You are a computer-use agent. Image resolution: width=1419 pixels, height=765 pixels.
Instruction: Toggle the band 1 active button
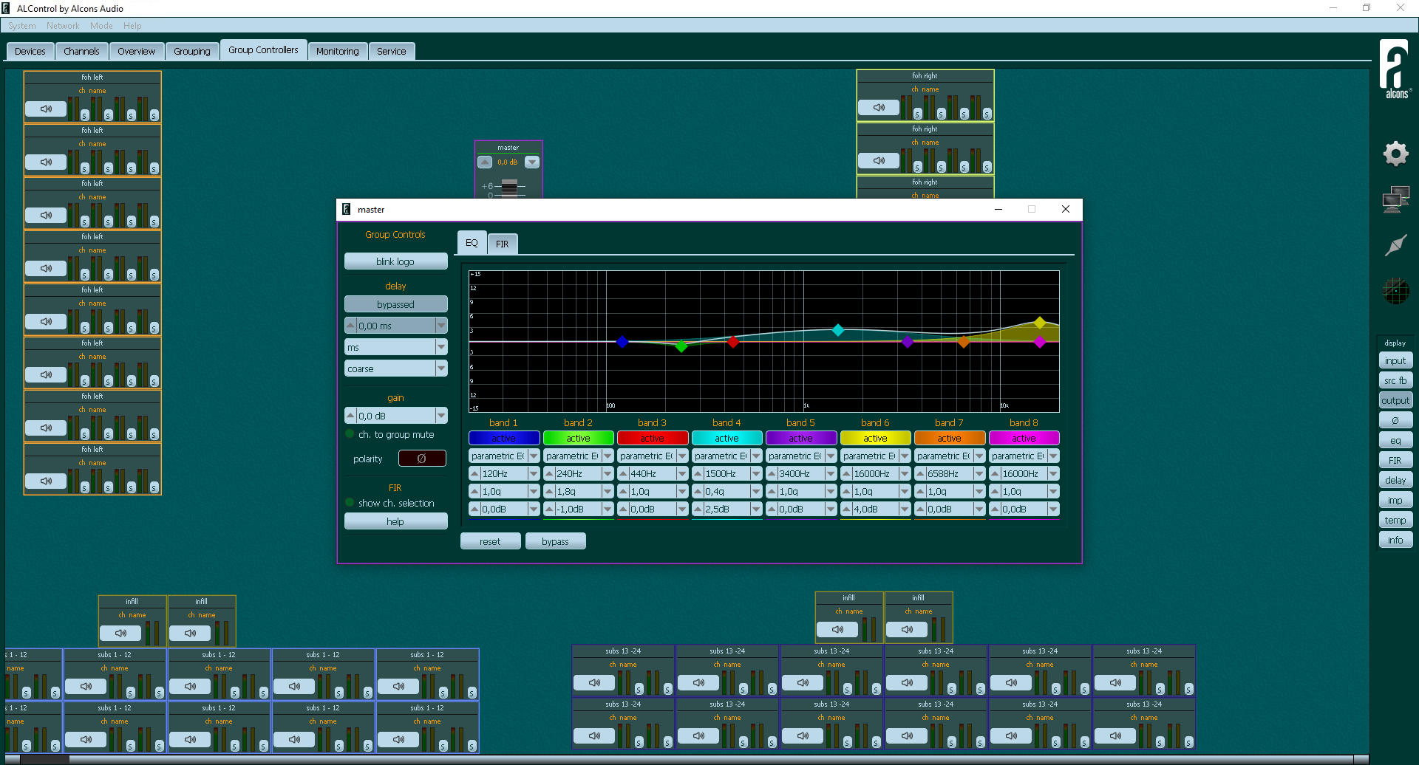point(504,438)
